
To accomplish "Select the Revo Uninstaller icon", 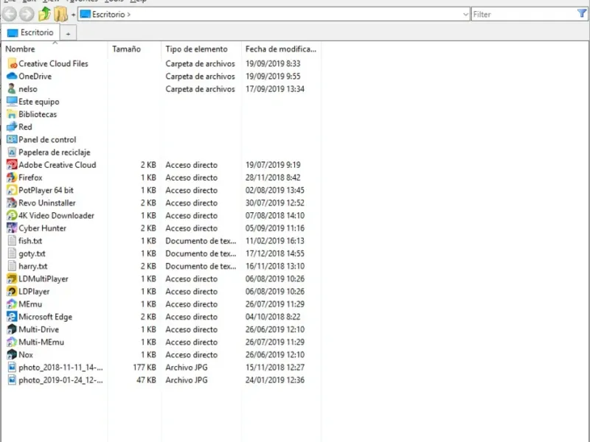I will point(12,203).
